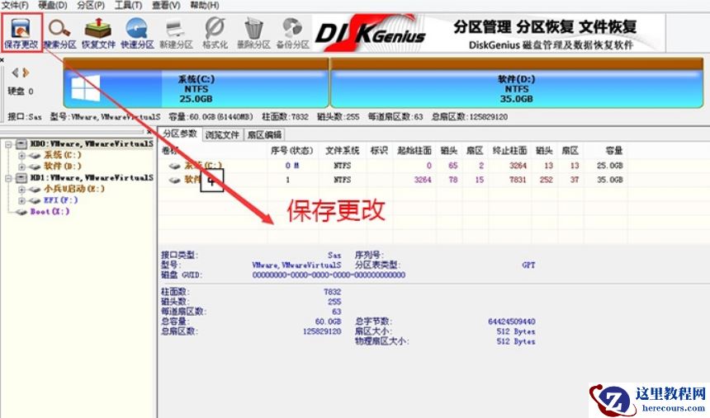Viewport: 710px width, 418px height.
Task: Switch to the 分区参数 tab
Action: point(180,134)
